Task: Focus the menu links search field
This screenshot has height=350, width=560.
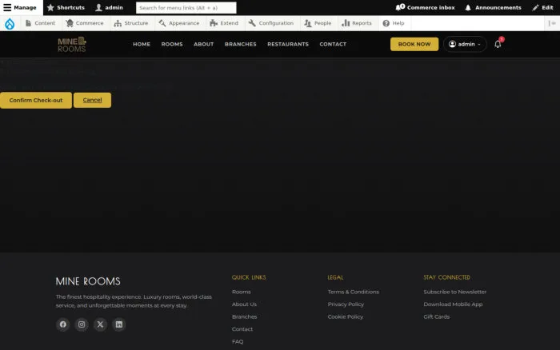Action: [x=186, y=7]
